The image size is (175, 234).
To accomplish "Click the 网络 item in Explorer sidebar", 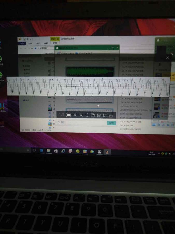I will 26,100.
